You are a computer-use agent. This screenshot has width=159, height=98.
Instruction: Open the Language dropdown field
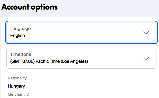click(x=81, y=32)
